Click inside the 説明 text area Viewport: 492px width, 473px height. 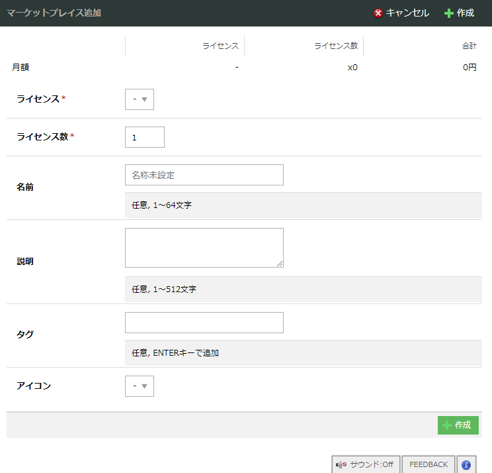tap(204, 248)
